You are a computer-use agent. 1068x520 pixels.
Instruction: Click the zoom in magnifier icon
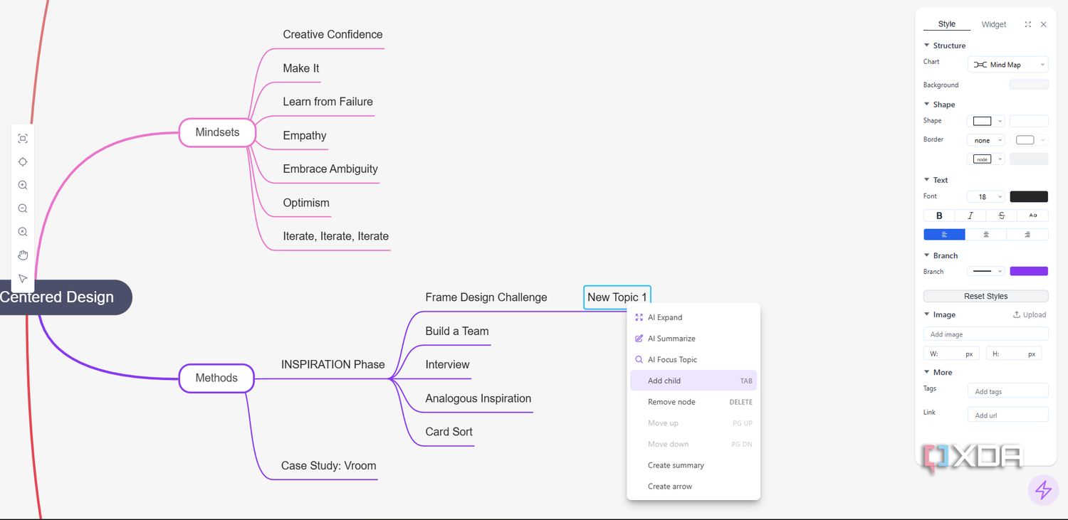click(x=23, y=185)
